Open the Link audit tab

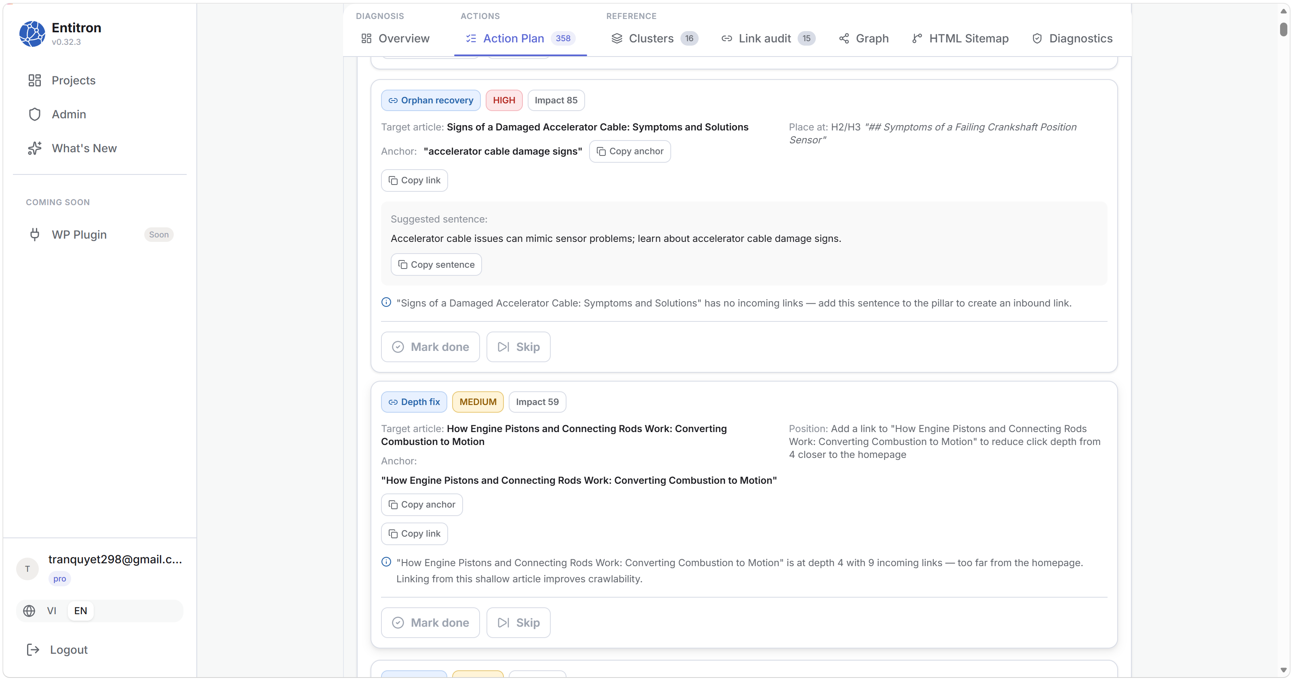click(768, 38)
